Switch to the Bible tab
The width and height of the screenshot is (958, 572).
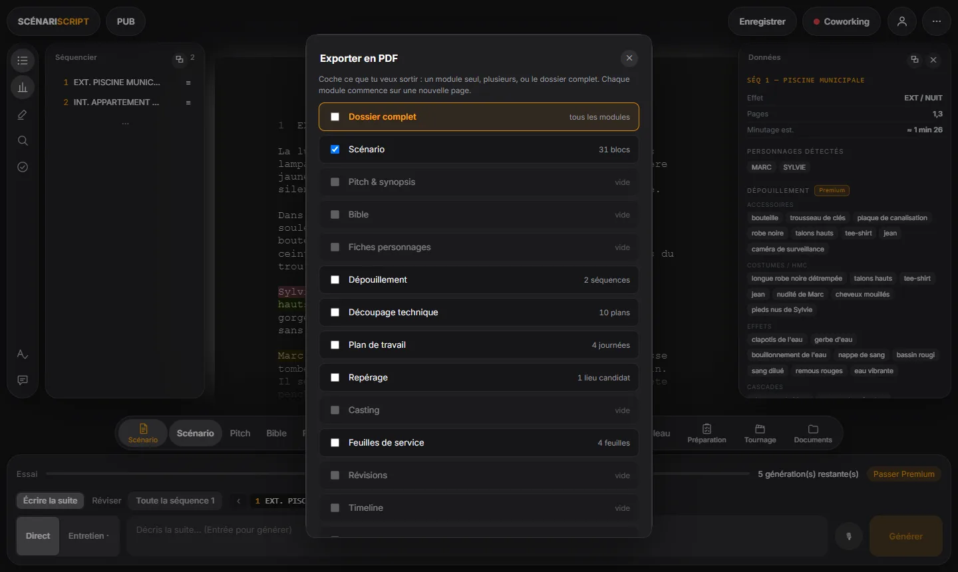[277, 433]
